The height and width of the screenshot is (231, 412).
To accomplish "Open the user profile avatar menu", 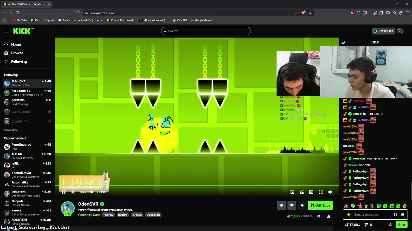I will pyautogui.click(x=400, y=31).
